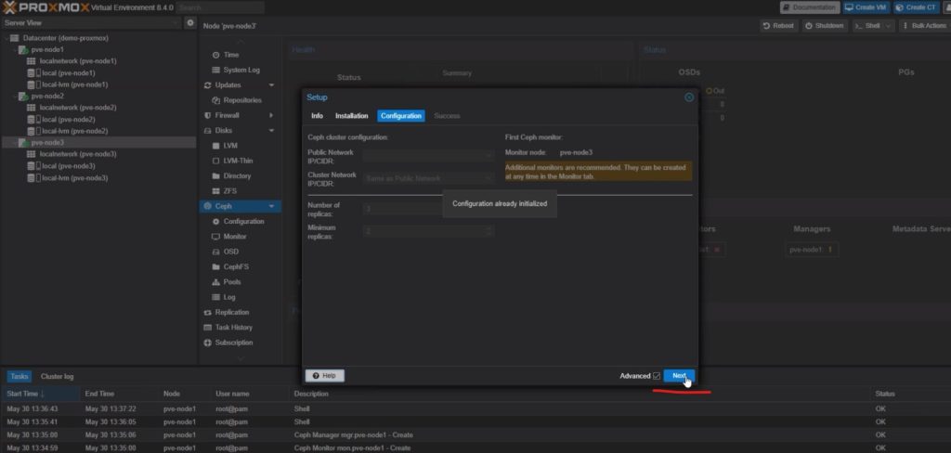Click the Number of replicas field

pos(428,209)
